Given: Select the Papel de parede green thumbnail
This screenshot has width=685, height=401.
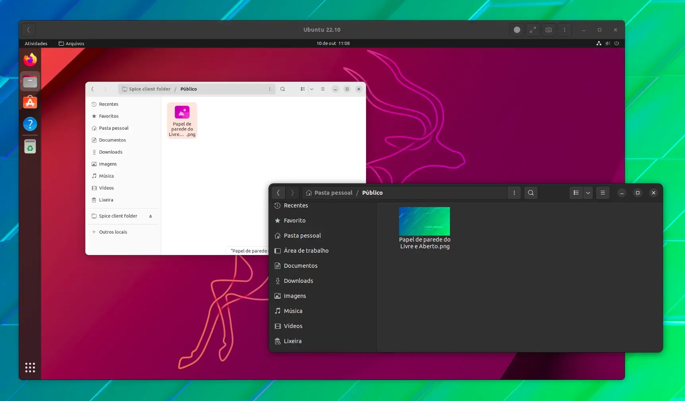Looking at the screenshot, I should coord(424,221).
